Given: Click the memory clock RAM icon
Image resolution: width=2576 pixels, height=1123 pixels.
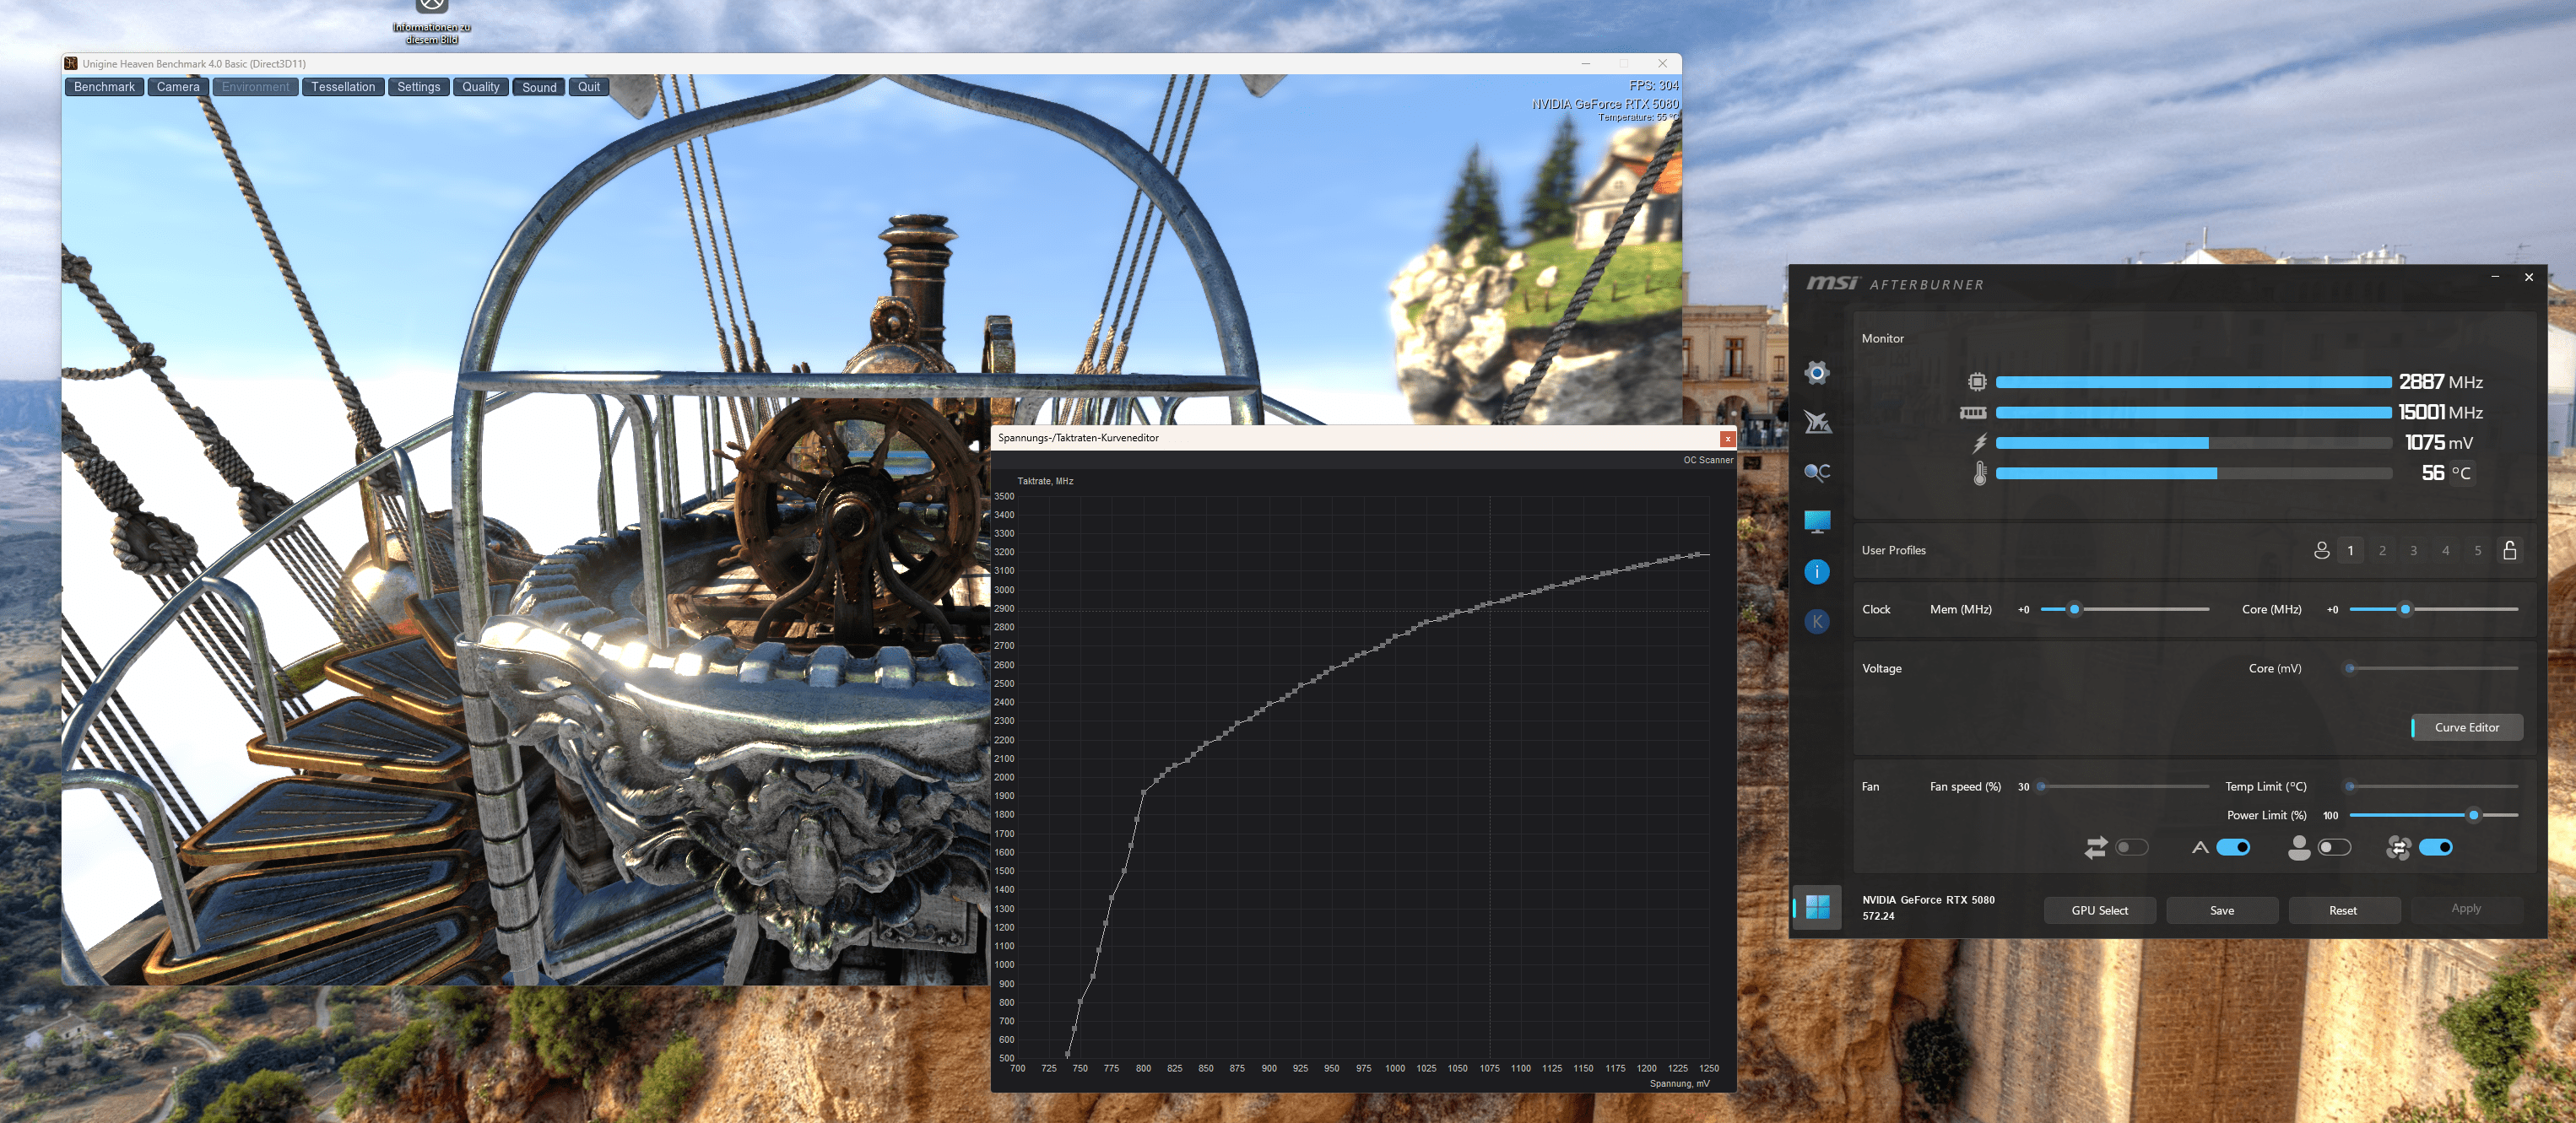Looking at the screenshot, I should pyautogui.click(x=1973, y=412).
